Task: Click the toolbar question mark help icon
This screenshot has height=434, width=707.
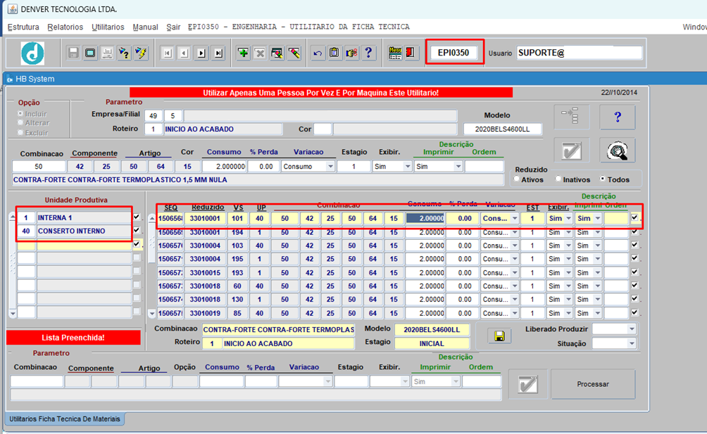Action: point(368,53)
